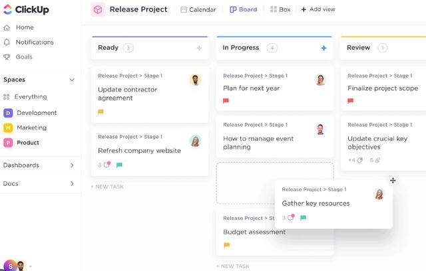Click the Release Project cube icon

[x=98, y=9]
